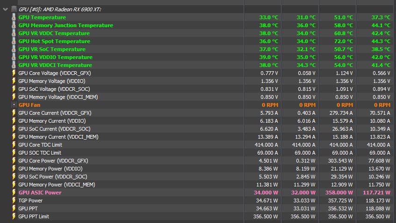396x223 pixels.
Task: Click the lightning icon next to TGP Power
Action: (x=13, y=201)
